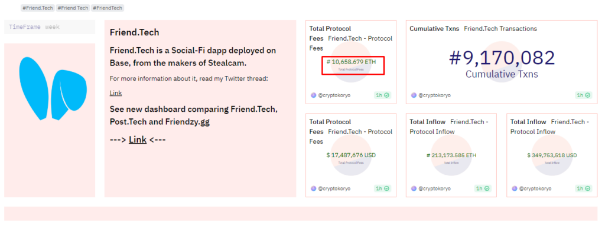Click the Cumulative Txns label under the counter
The height and width of the screenshot is (229, 605).
[x=502, y=74]
